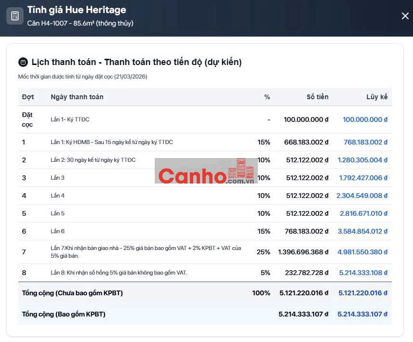Click the Lần 2: 30 ngày payment description

pyautogui.click(x=93, y=160)
